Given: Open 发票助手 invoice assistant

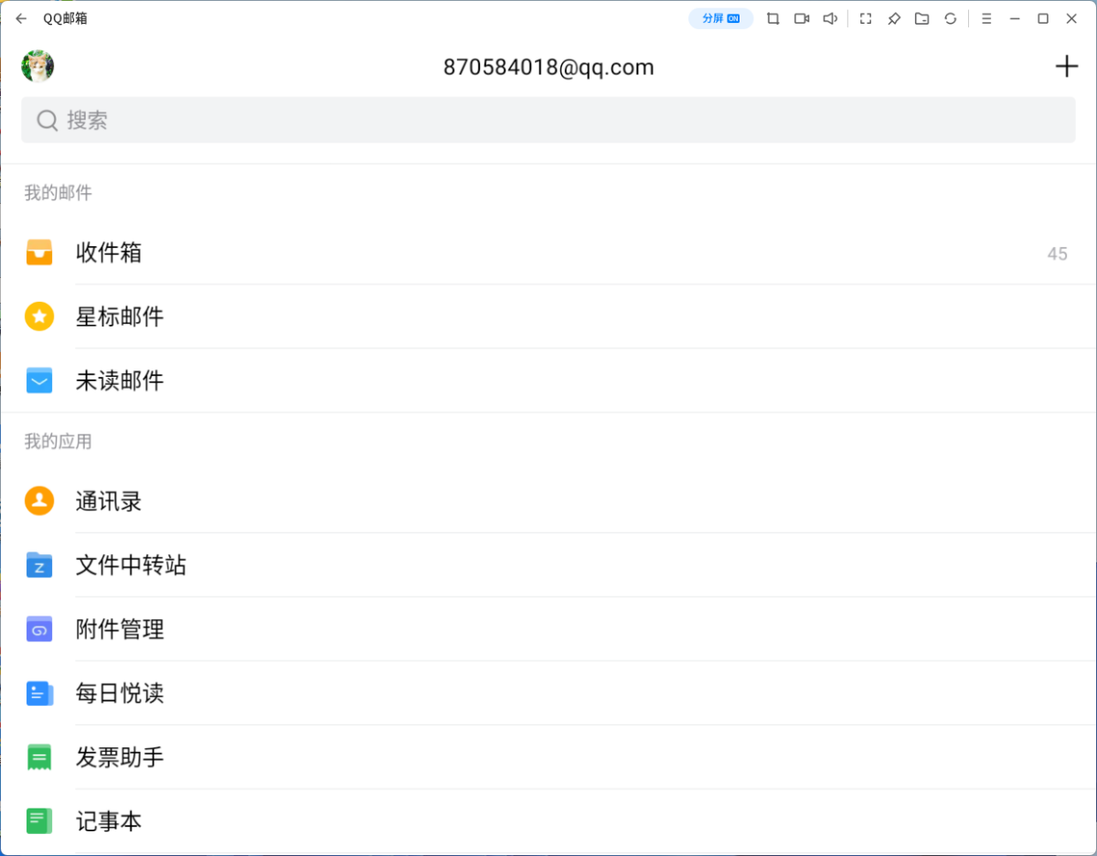Looking at the screenshot, I should [x=120, y=757].
